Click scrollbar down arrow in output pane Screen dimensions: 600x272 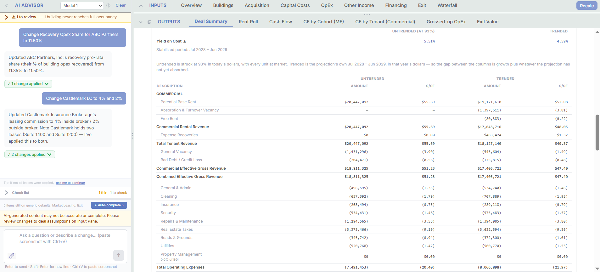pos(597,269)
